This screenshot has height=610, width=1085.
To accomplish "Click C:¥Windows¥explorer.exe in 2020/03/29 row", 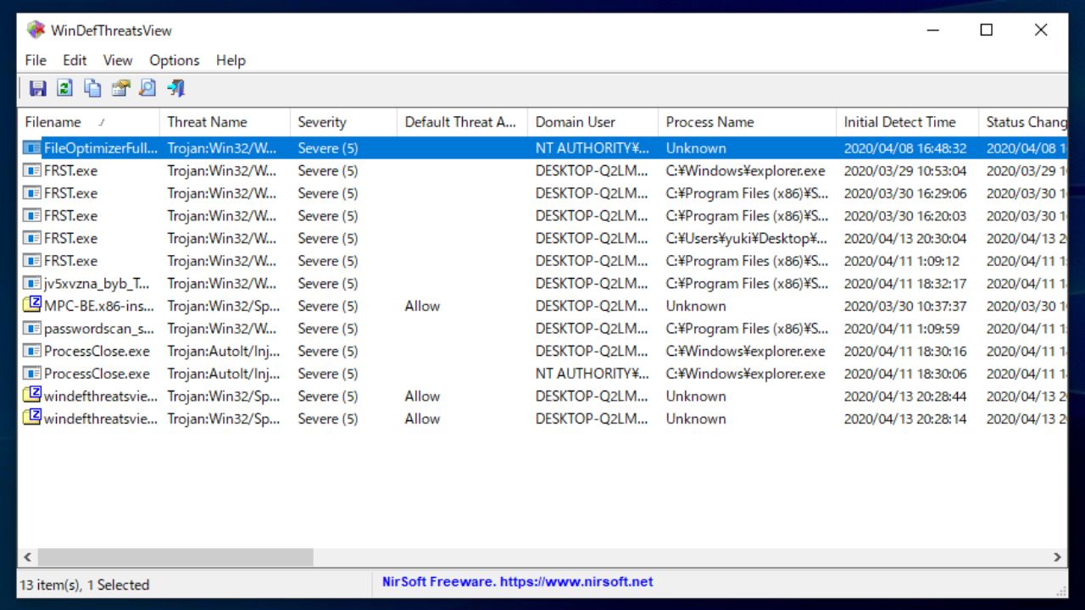I will (746, 171).
